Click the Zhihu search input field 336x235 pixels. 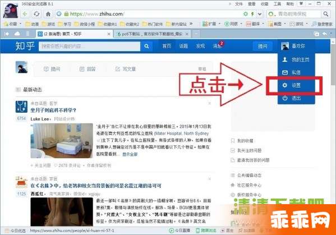click(x=89, y=47)
